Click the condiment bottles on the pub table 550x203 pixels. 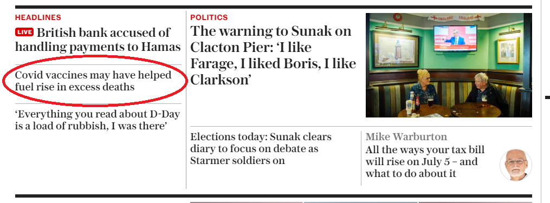[x=413, y=103]
